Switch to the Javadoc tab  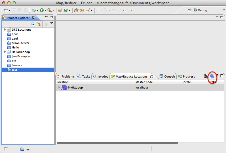click(101, 76)
